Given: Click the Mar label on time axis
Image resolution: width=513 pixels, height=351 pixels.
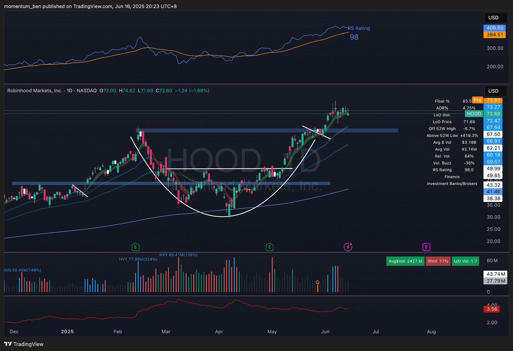Looking at the screenshot, I should click(x=166, y=332).
